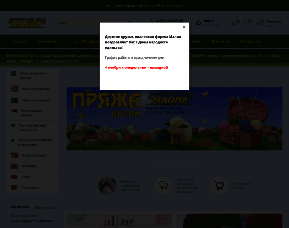
Task: Open Войти login link
Action: [209, 21]
